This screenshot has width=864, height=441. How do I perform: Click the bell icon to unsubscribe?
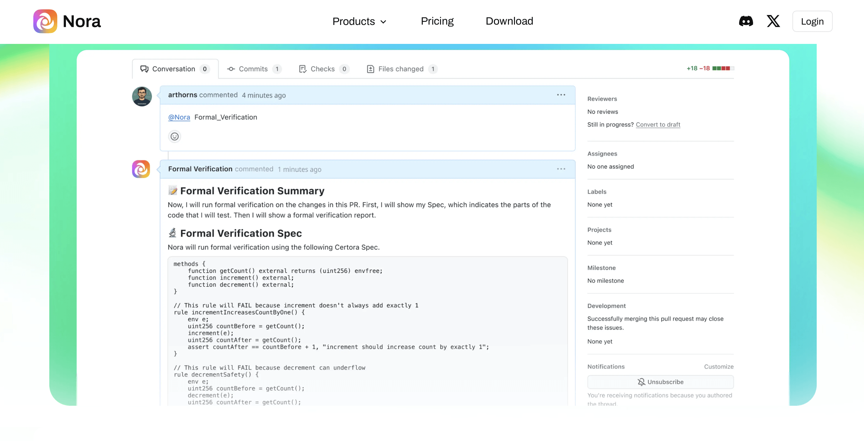pyautogui.click(x=641, y=382)
